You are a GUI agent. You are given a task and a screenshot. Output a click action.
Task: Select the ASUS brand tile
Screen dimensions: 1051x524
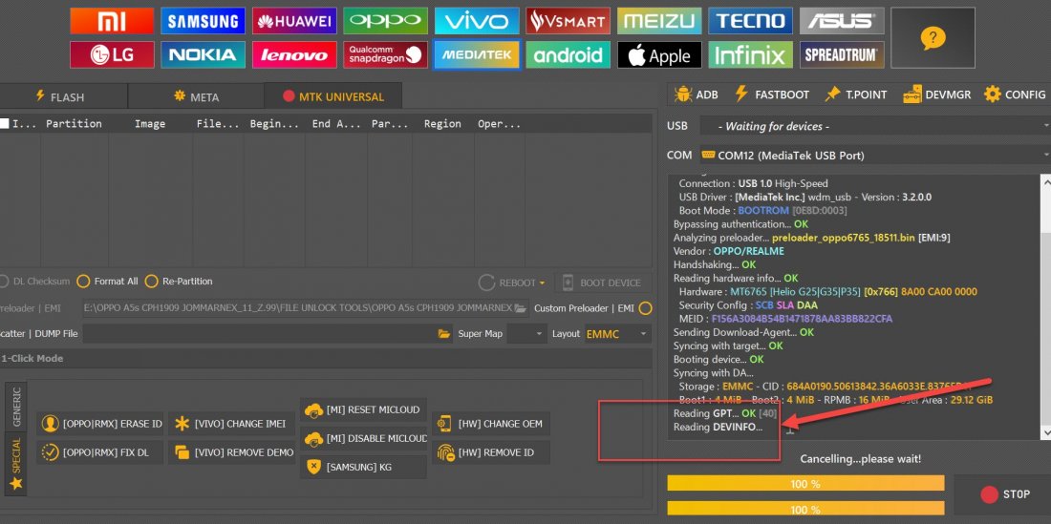click(x=841, y=21)
